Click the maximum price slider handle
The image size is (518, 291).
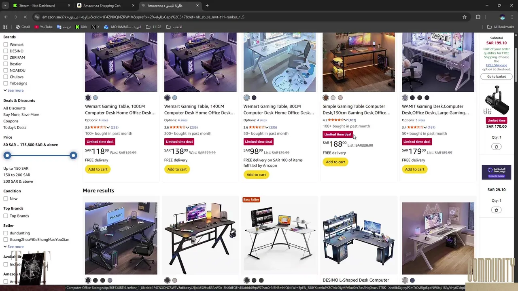(x=73, y=156)
